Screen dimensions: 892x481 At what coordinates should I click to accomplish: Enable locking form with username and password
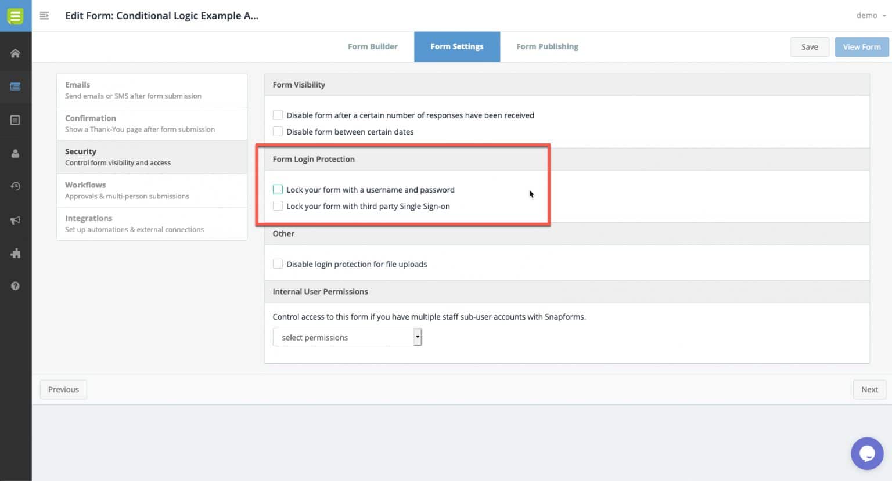click(x=278, y=189)
